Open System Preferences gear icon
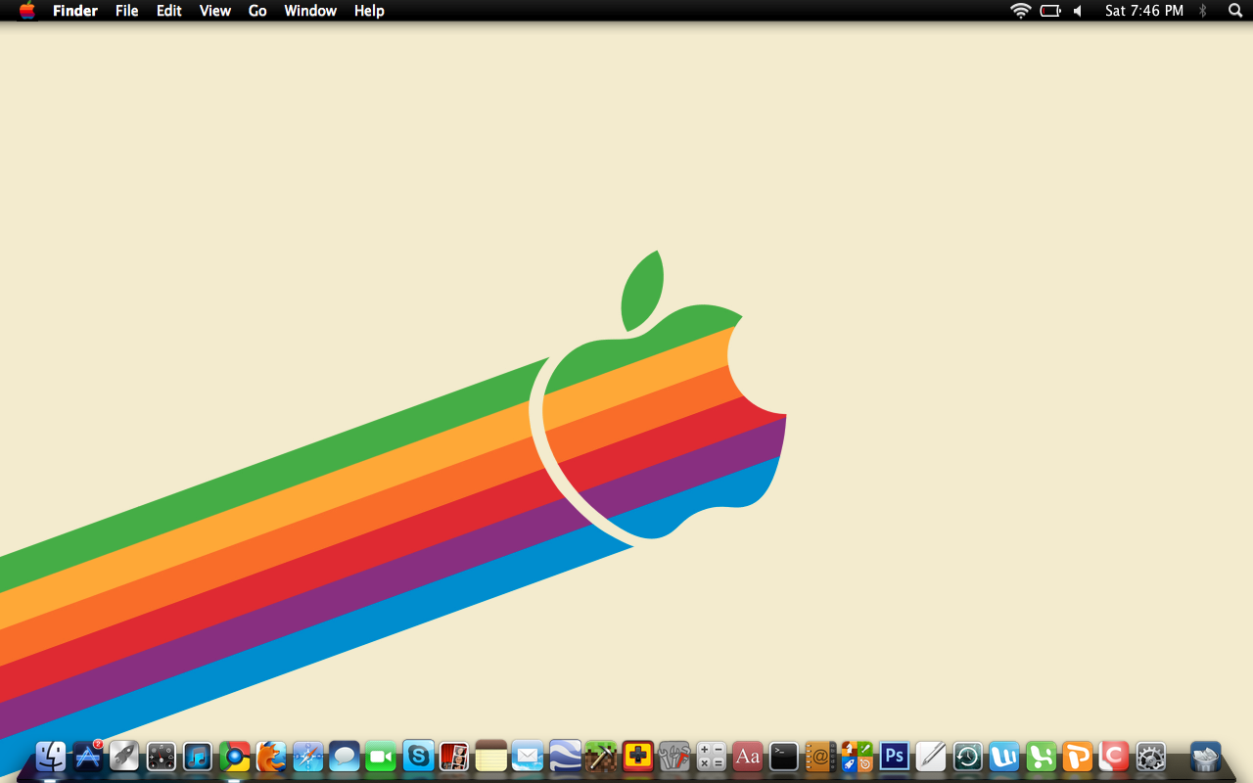The width and height of the screenshot is (1253, 783). (x=1150, y=757)
